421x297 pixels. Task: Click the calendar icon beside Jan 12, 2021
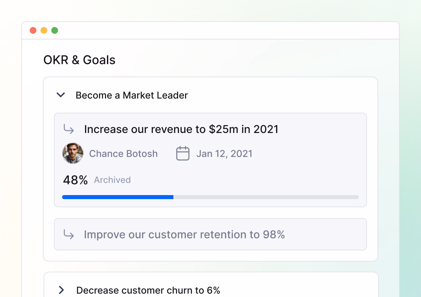pyautogui.click(x=183, y=154)
